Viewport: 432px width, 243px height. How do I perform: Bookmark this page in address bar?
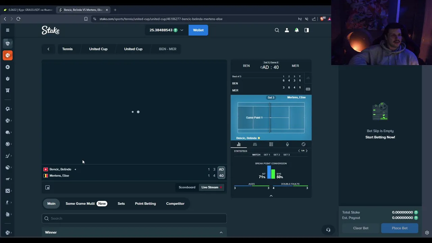click(x=86, y=19)
